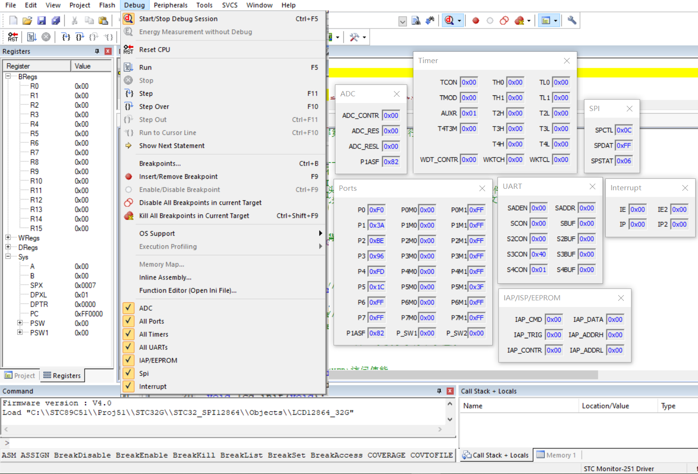Switch to the Memory 1 tab
Viewport: 698px width, 474px height.
click(x=556, y=455)
